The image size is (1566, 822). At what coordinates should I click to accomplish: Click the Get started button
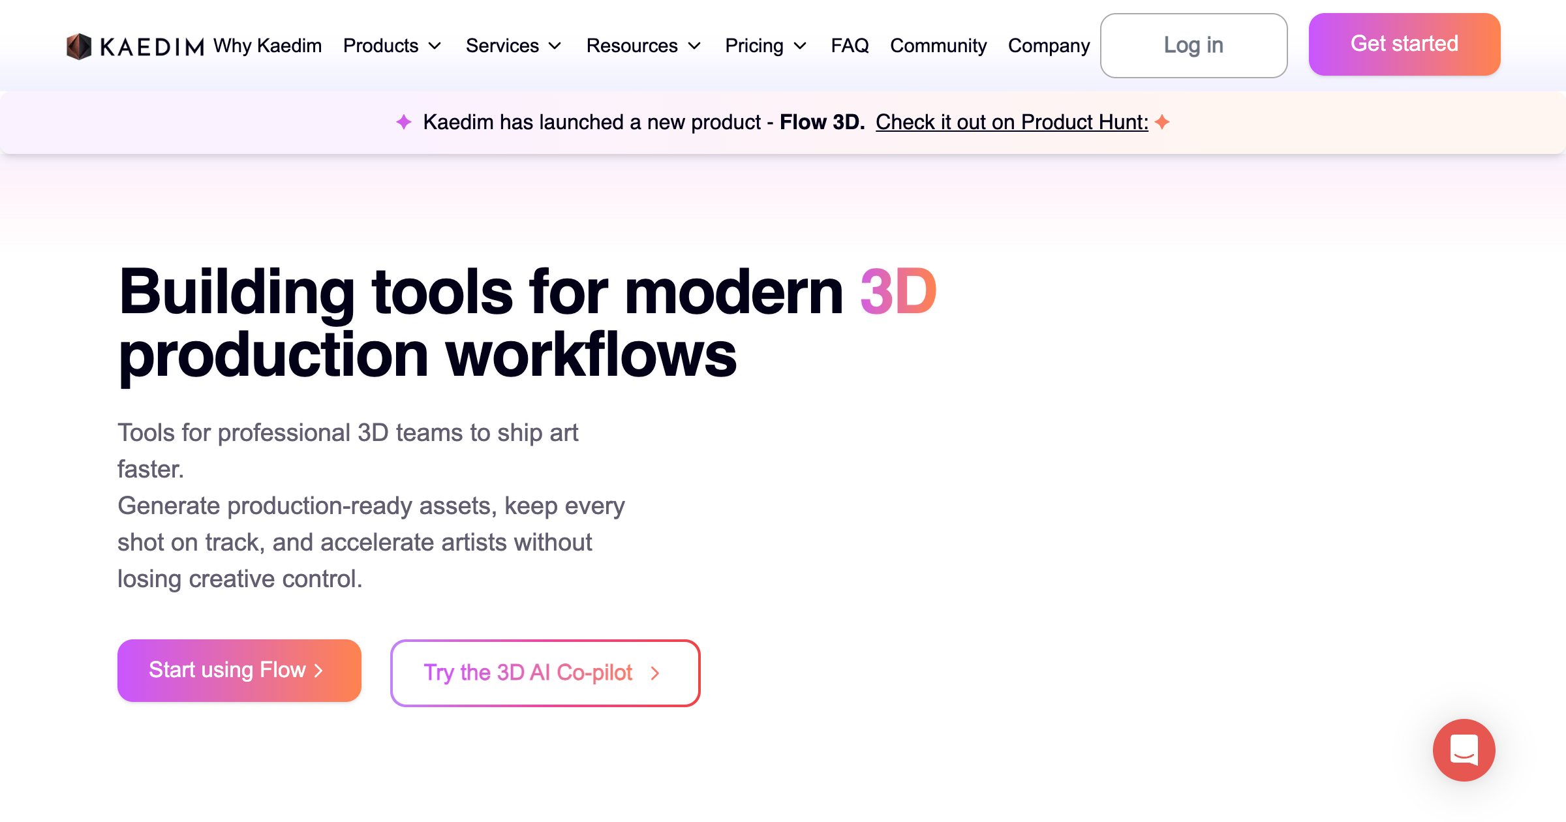[x=1404, y=44]
